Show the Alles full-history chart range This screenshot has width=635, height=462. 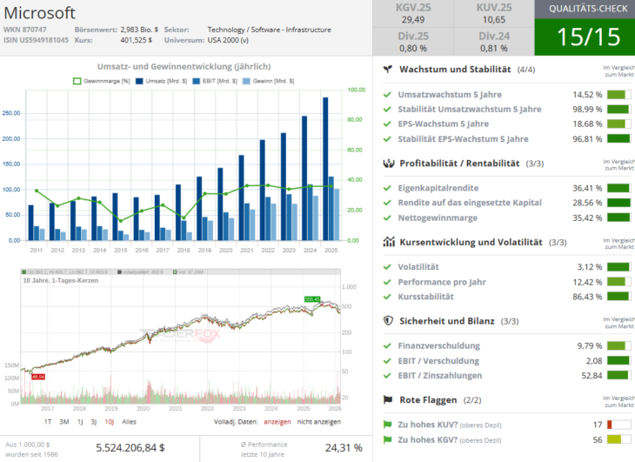tap(129, 421)
